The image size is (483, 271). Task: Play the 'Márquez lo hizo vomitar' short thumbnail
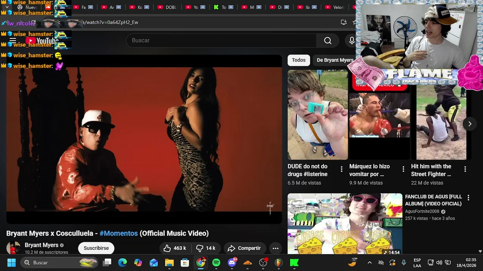(379, 115)
